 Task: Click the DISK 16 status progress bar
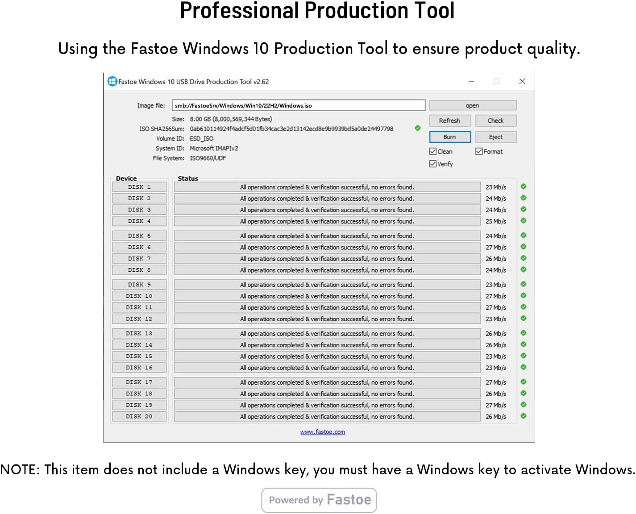tap(327, 368)
